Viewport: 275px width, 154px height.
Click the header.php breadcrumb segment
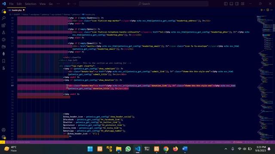click(x=89, y=15)
